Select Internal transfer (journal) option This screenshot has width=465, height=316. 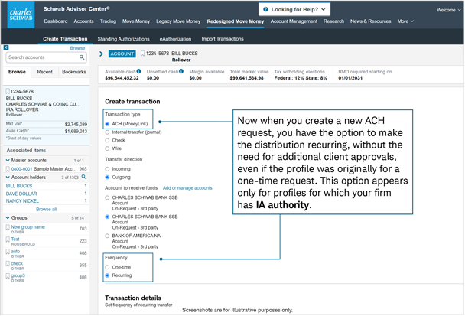pyautogui.click(x=107, y=132)
